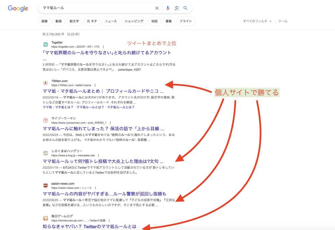Open three-dot menu for the Togetter result
This screenshot has width=335, height=230.
click(104, 47)
